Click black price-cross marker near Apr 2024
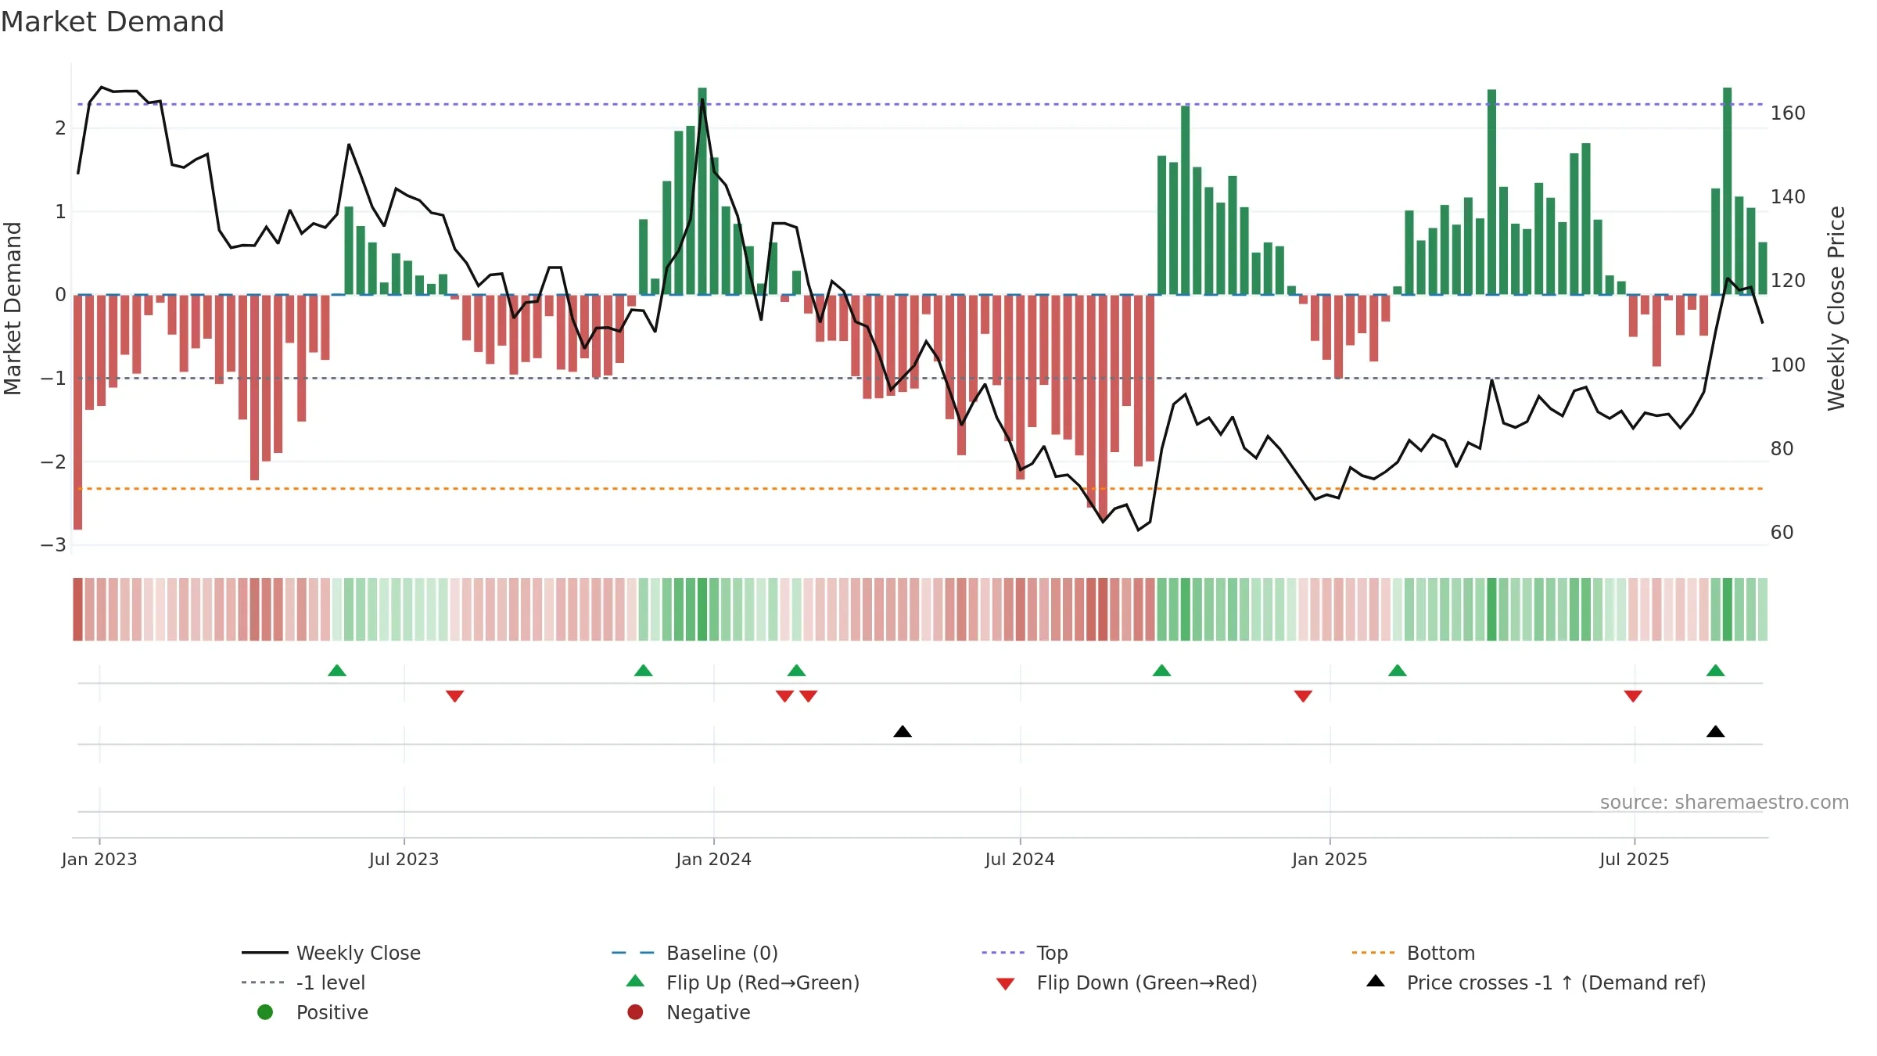The width and height of the screenshot is (1877, 1056). [x=903, y=731]
